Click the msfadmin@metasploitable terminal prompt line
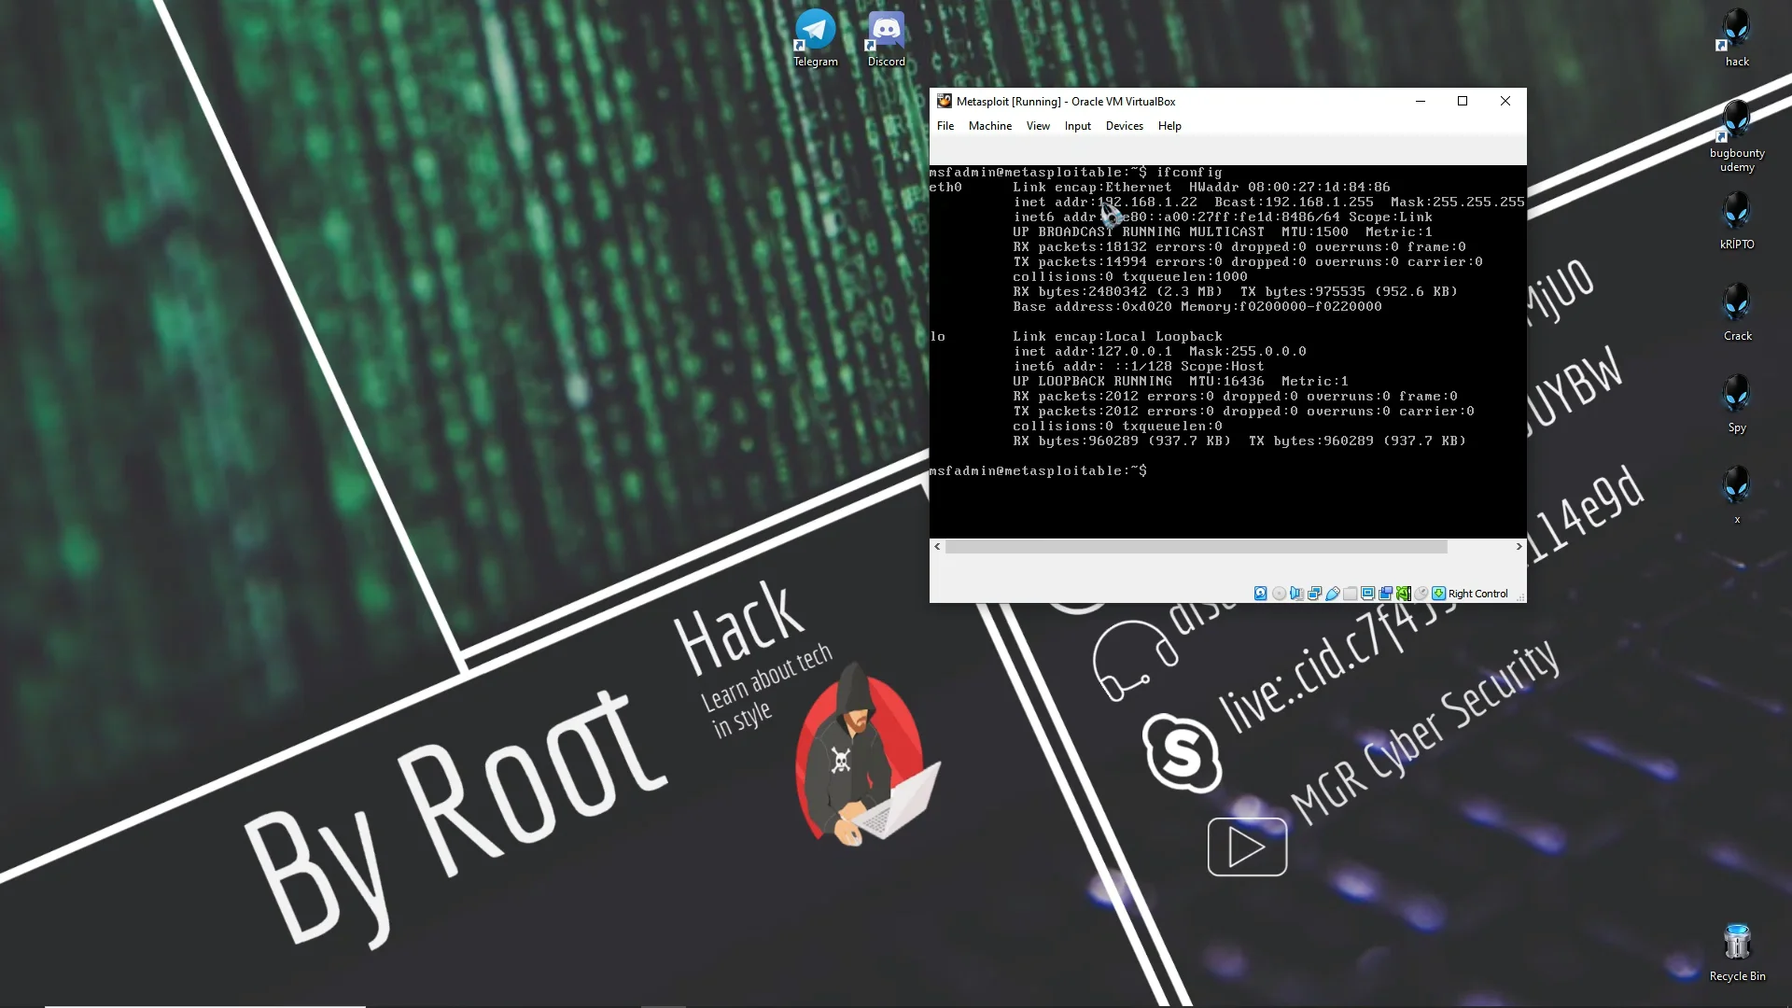1792x1008 pixels. coord(1038,471)
